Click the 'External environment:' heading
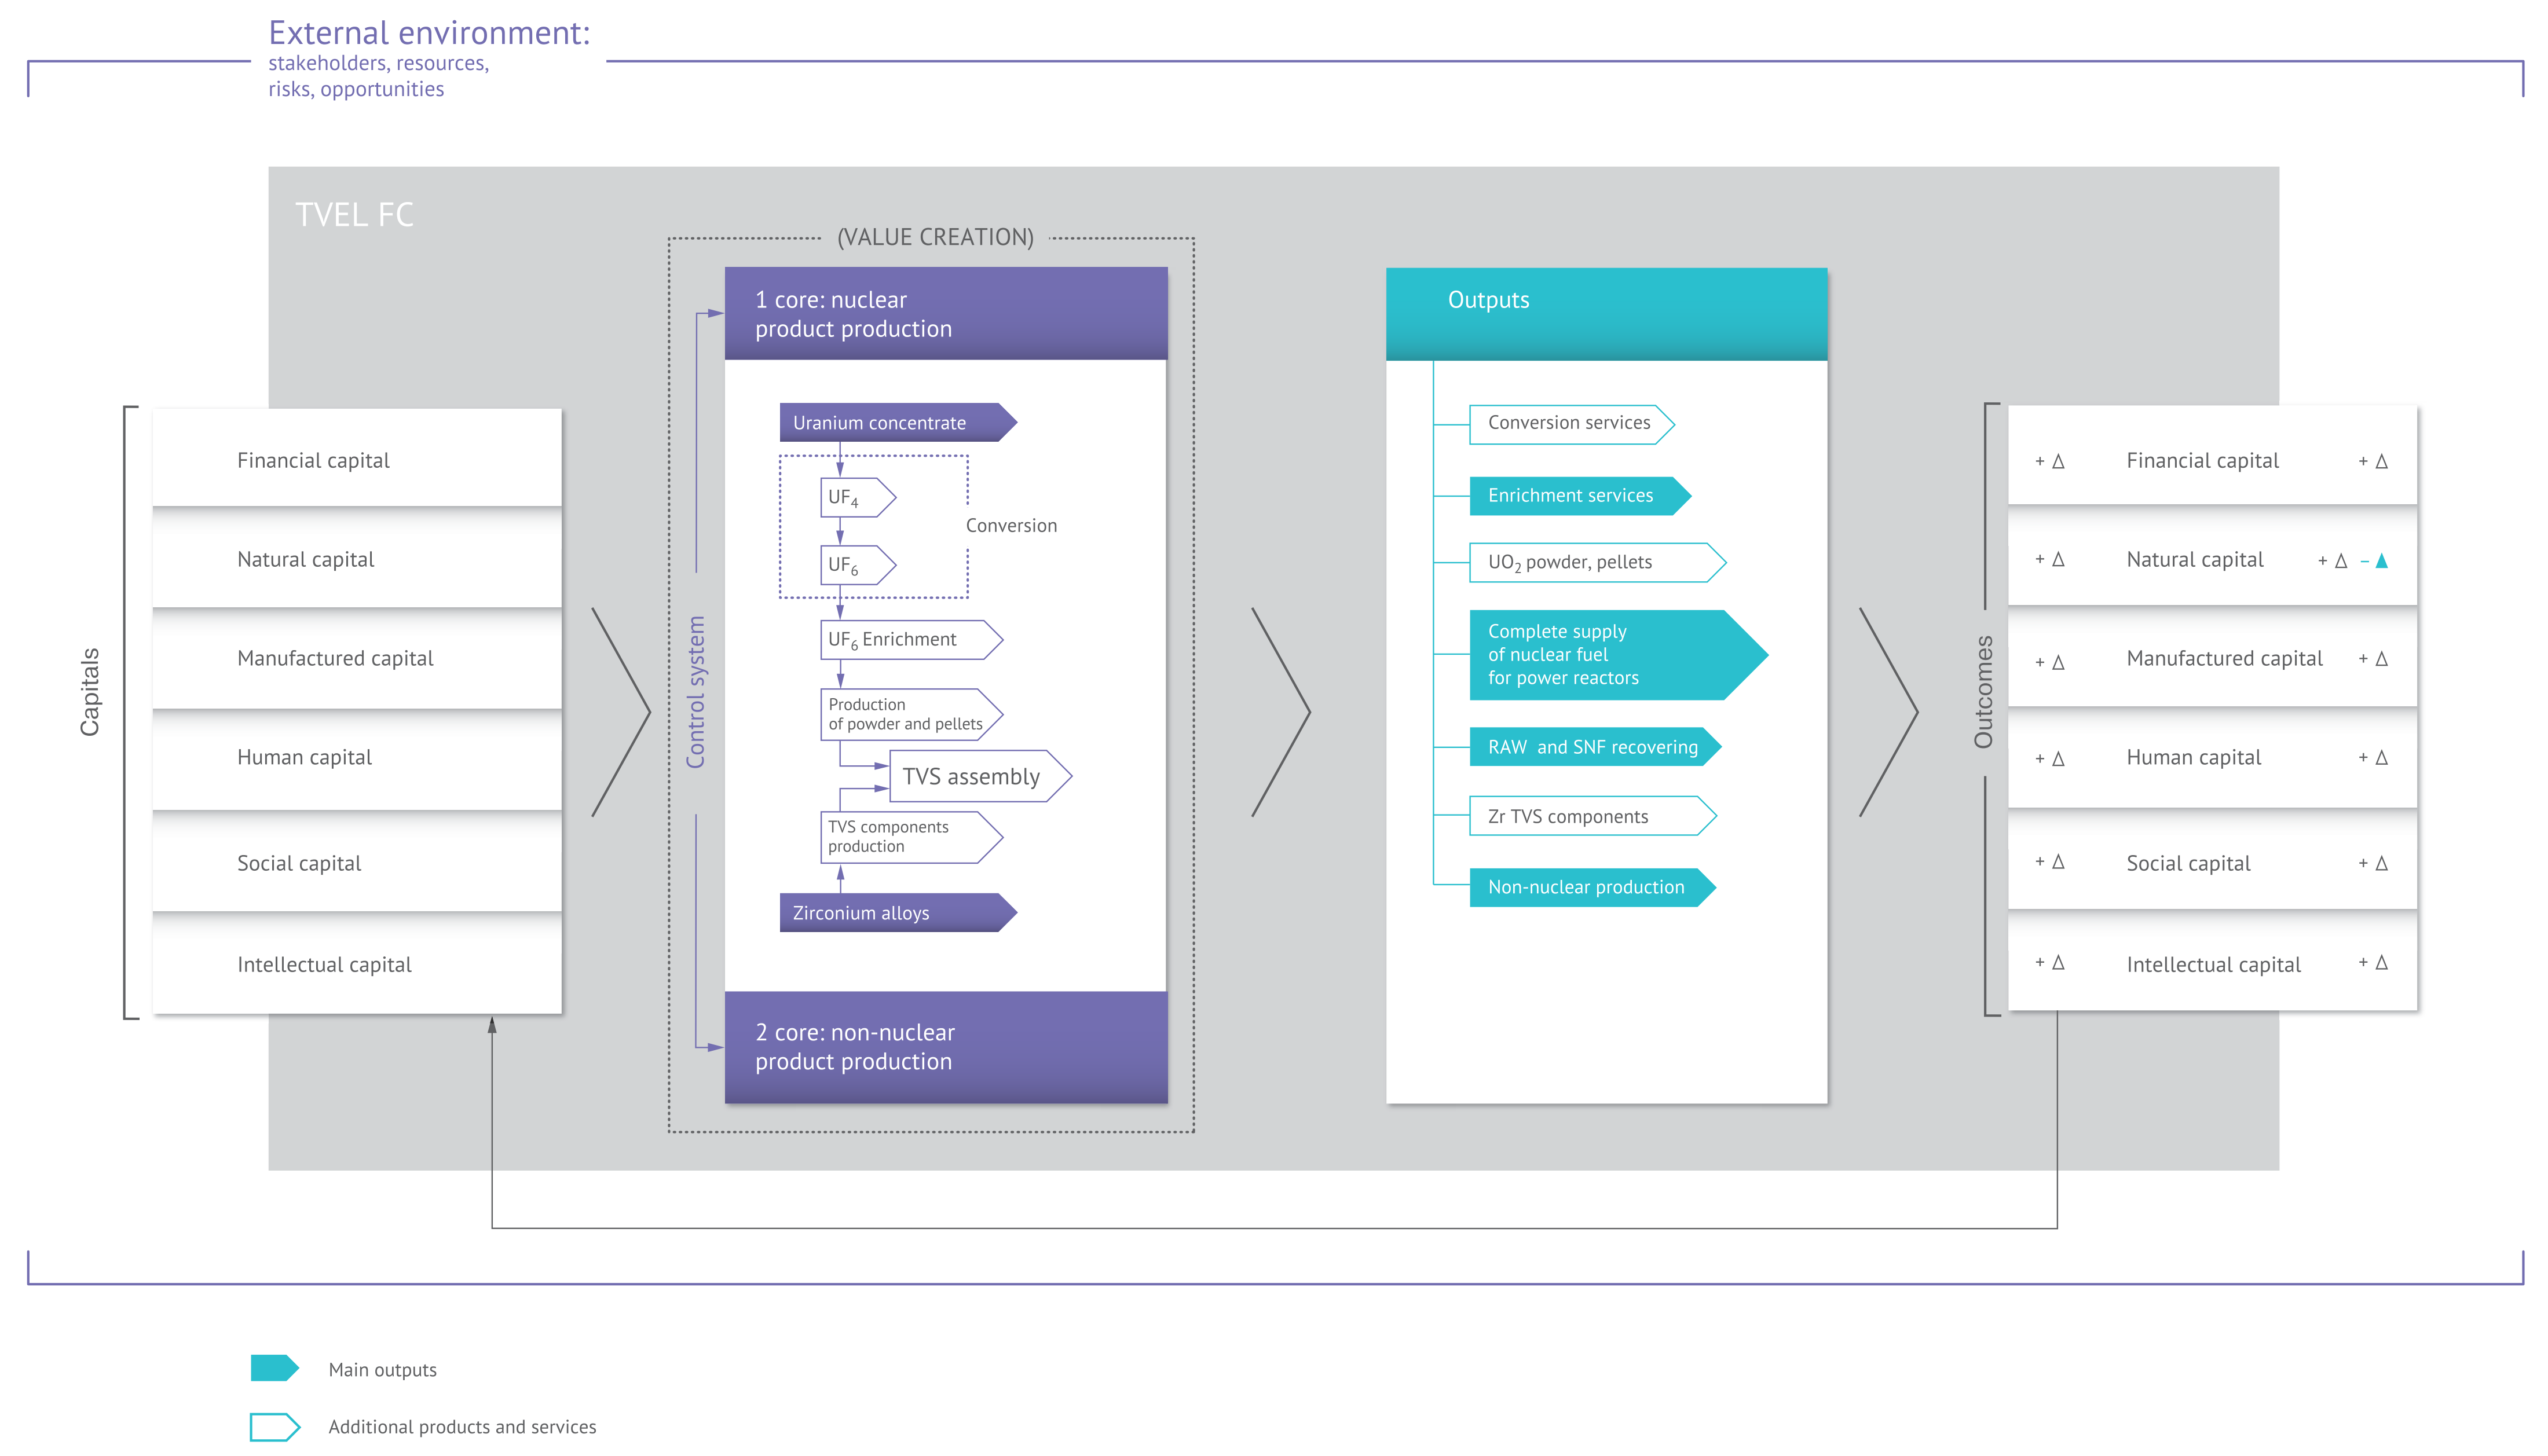2548x1456 pixels. [x=429, y=33]
